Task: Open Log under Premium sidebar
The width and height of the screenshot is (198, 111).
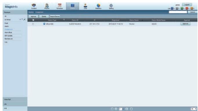Action: click(6, 42)
